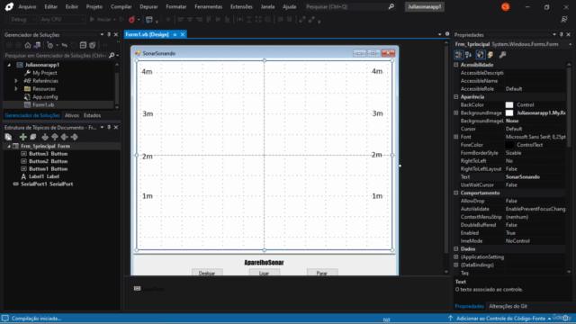Open the Debug configuration dropdown

click(x=22, y=20)
